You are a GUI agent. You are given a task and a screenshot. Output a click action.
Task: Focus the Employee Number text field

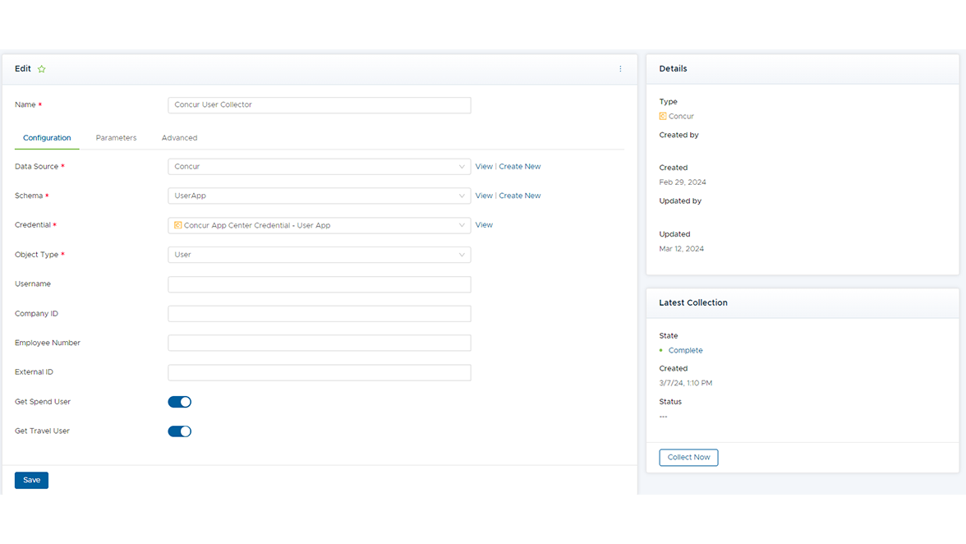(x=319, y=343)
